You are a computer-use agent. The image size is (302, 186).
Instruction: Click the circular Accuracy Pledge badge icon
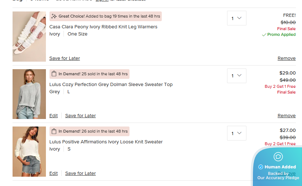[x=278, y=157]
